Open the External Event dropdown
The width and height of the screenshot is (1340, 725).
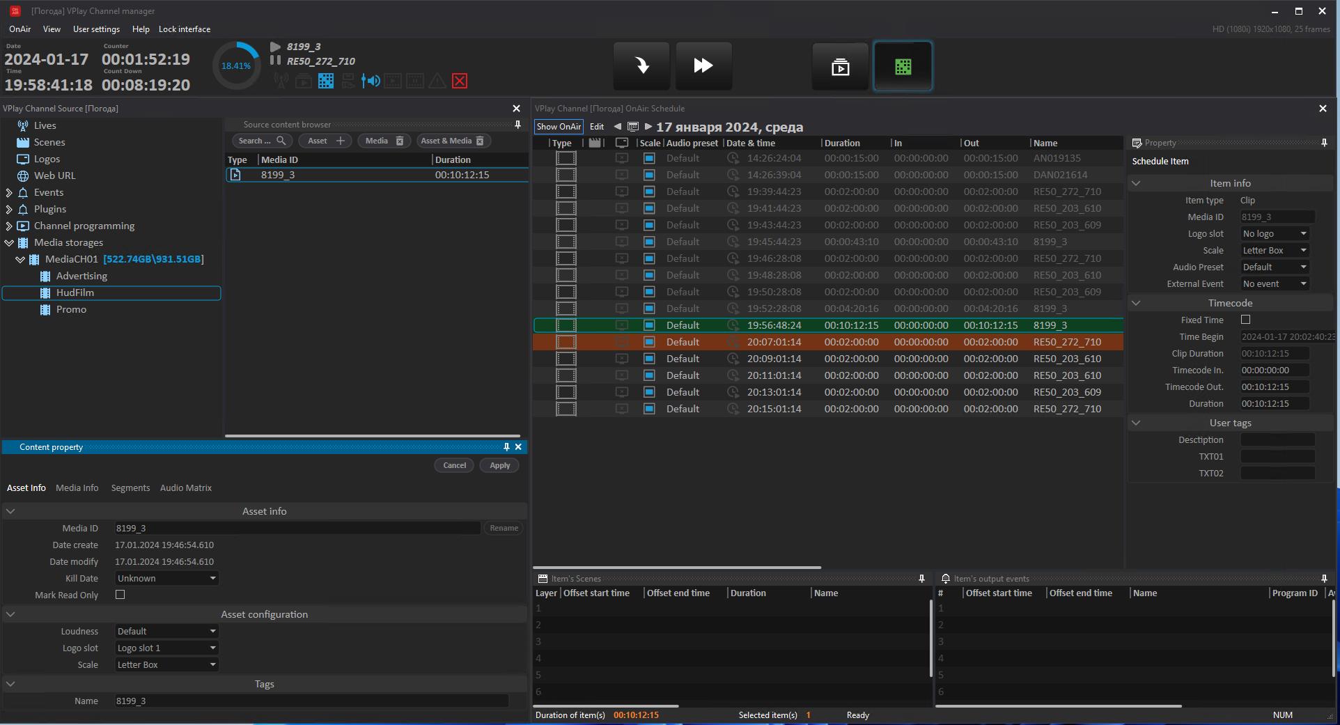click(1275, 283)
